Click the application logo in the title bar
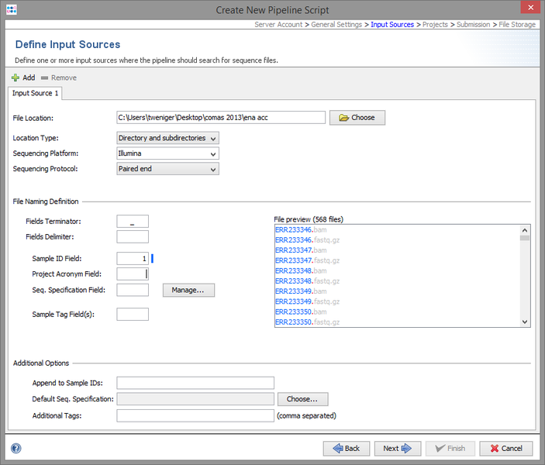 coord(12,9)
